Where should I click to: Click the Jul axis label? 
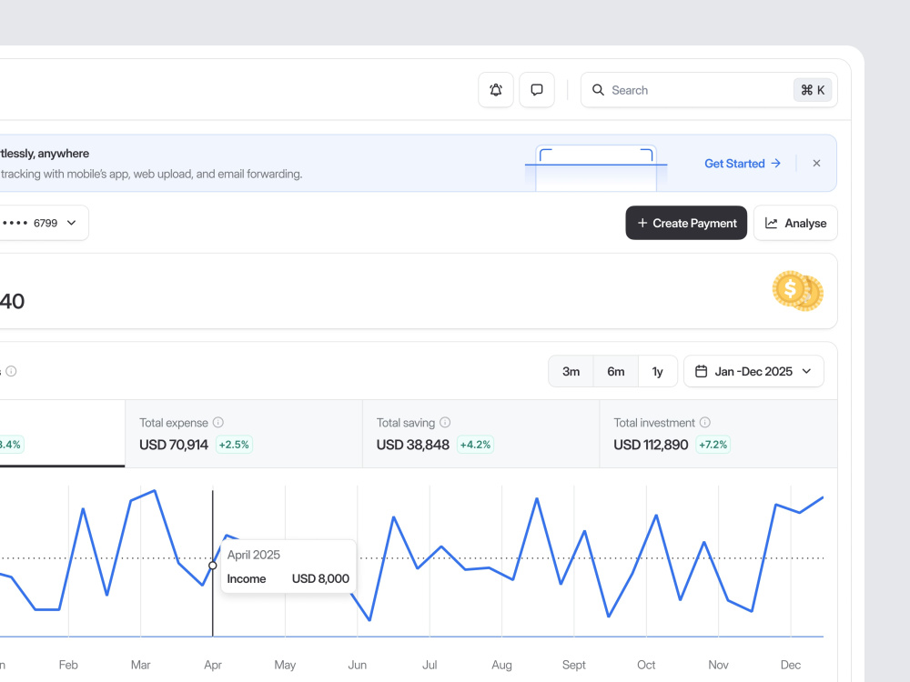[x=430, y=666]
